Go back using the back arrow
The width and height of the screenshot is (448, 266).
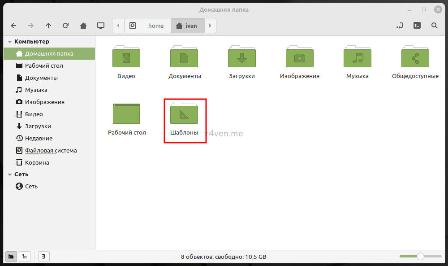(13, 26)
